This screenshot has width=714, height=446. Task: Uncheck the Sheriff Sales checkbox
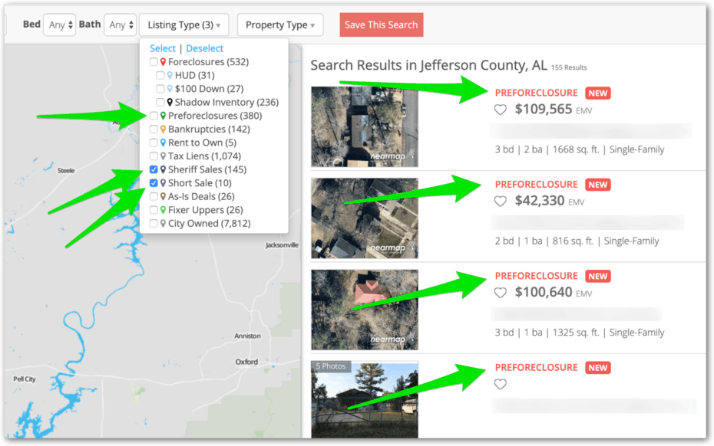154,169
